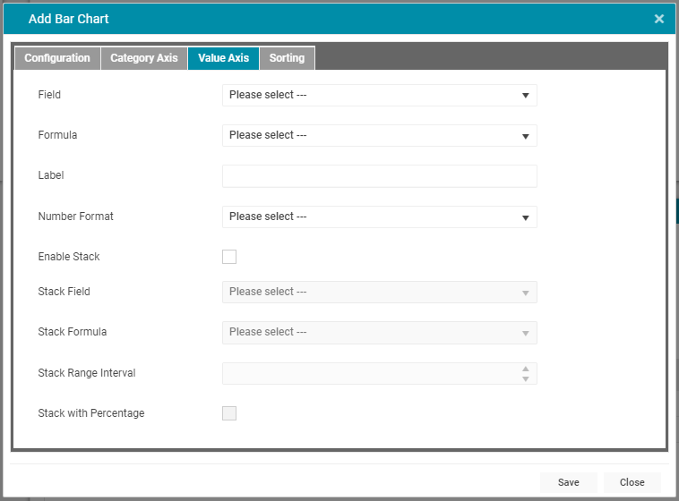This screenshot has width=679, height=501.
Task: Focus the Label text input
Action: point(379,176)
